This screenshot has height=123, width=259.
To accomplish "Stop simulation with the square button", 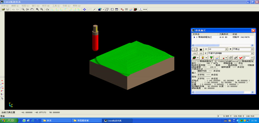I will pyautogui.click(x=201, y=50).
